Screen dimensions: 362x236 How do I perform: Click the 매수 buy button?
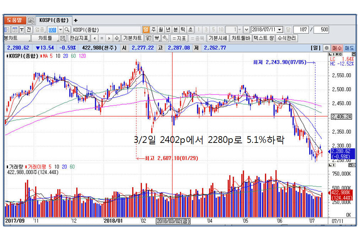(337, 48)
